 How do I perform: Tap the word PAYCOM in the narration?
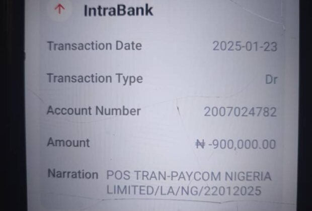pos(196,176)
